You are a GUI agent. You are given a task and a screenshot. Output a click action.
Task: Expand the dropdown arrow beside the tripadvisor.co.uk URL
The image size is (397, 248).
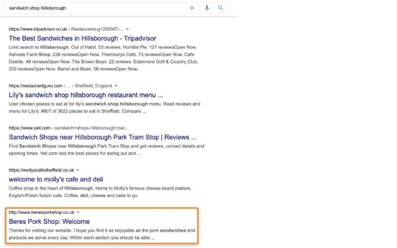[128, 29]
